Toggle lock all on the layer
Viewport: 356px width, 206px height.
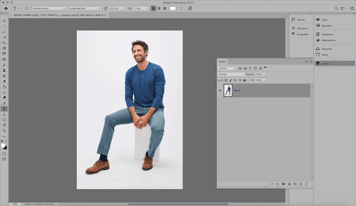click(244, 80)
